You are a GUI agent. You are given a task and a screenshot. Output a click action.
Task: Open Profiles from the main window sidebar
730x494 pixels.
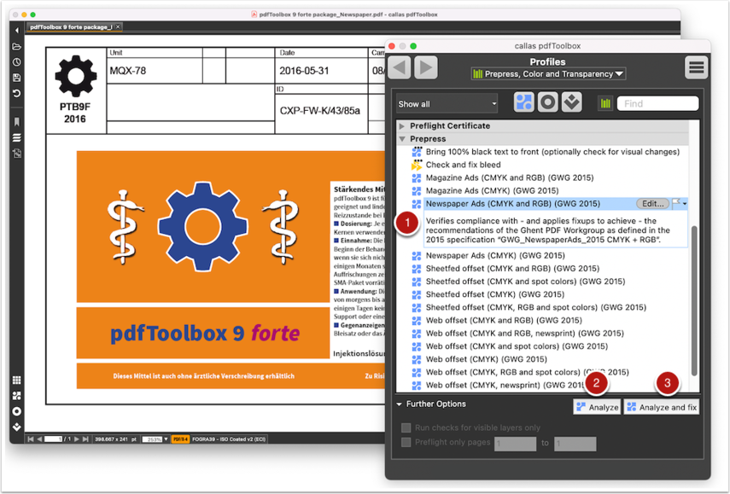17,396
